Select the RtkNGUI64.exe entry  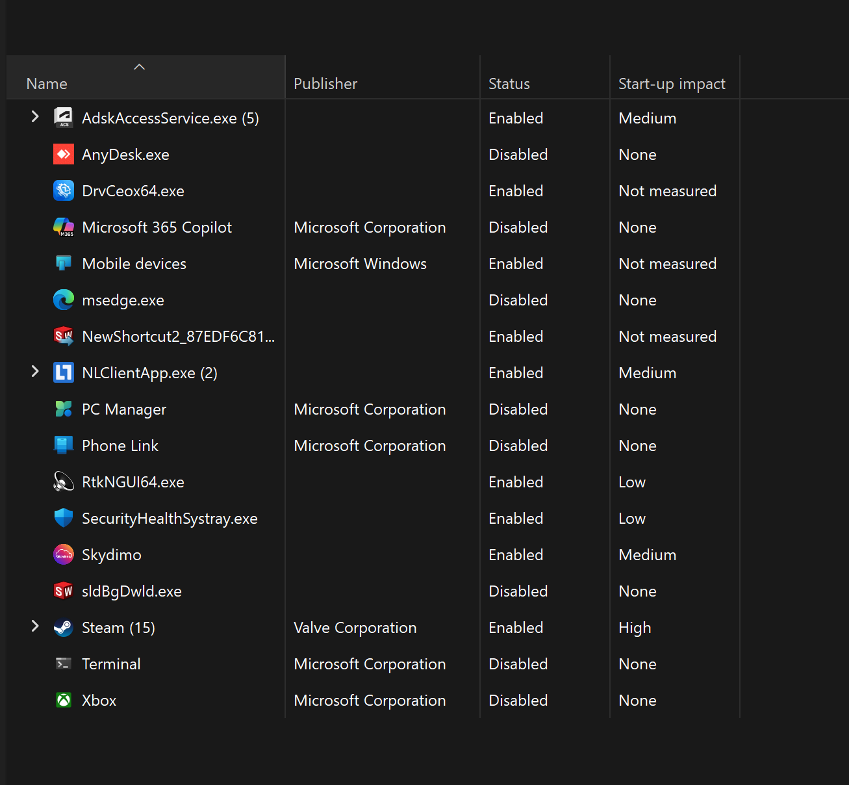(x=133, y=482)
